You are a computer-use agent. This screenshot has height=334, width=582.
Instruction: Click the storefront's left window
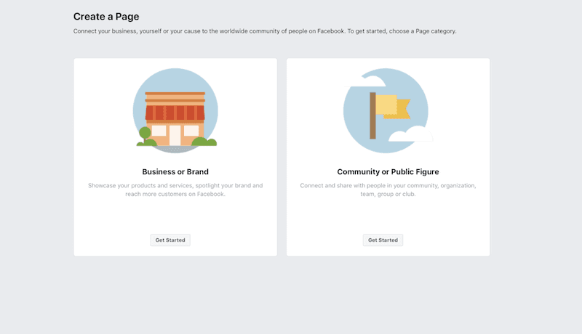click(159, 130)
